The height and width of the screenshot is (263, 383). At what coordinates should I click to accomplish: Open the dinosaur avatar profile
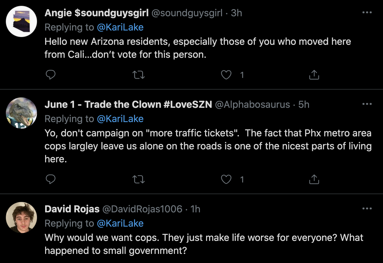pyautogui.click(x=21, y=113)
